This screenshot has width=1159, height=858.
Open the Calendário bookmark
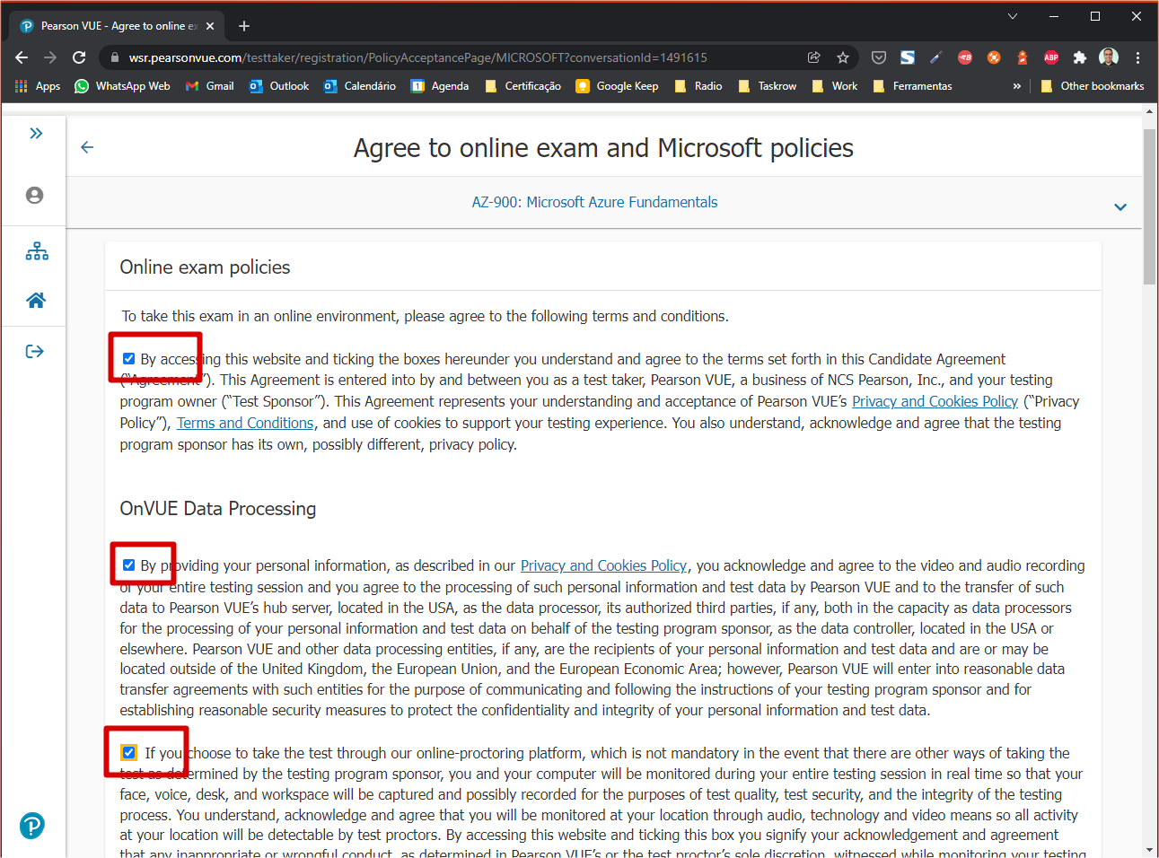tap(360, 86)
